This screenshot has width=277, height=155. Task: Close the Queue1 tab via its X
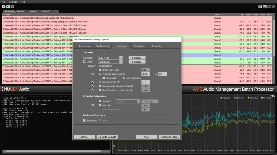point(26,11)
